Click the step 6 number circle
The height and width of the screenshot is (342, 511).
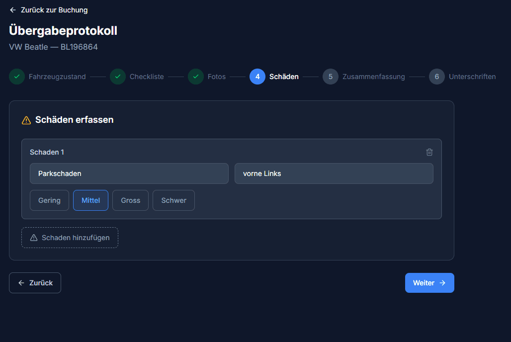click(x=437, y=77)
